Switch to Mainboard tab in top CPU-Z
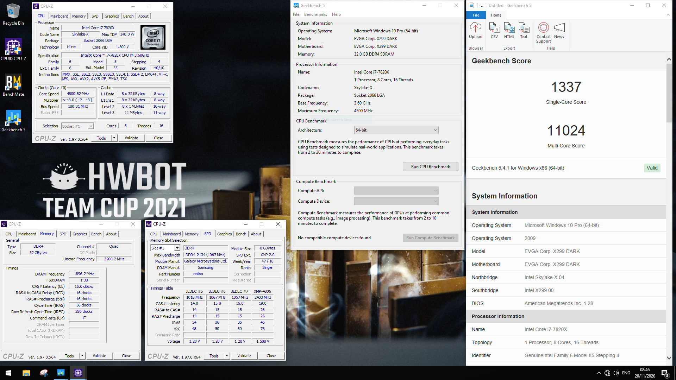 click(59, 16)
